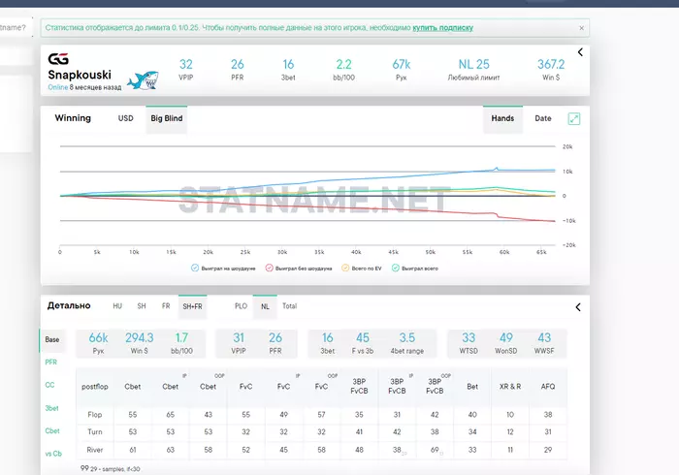Open the CC stats section

coord(49,385)
